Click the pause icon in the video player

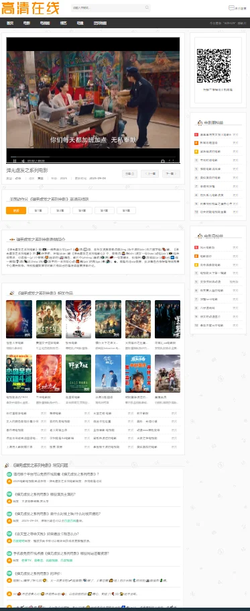pyautogui.click(x=15, y=160)
